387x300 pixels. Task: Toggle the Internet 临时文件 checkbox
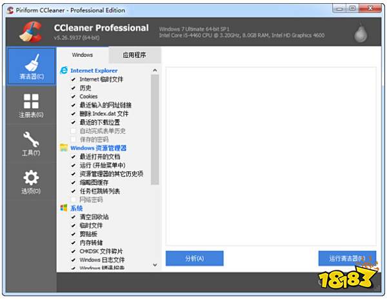click(x=74, y=79)
